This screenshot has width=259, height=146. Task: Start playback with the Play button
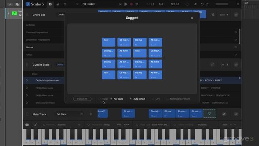click(126, 4)
